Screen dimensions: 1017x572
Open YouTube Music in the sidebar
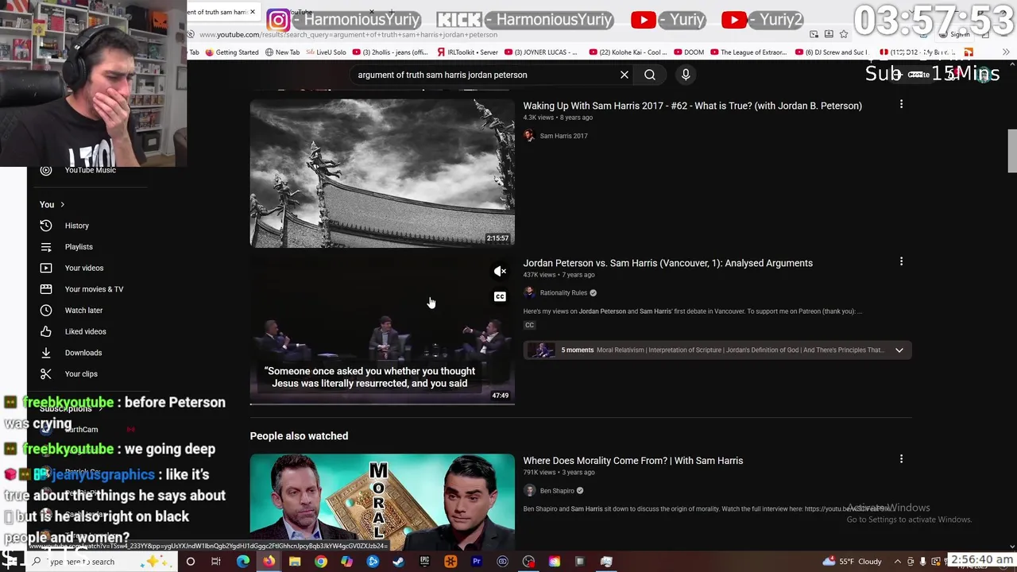tap(90, 170)
